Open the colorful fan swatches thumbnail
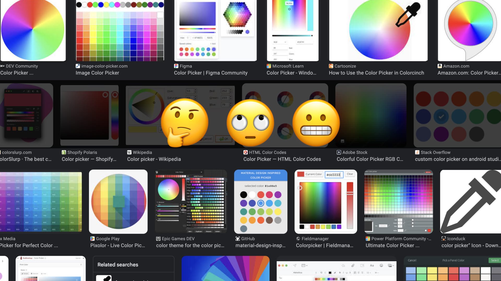501x281 pixels. tap(225, 269)
